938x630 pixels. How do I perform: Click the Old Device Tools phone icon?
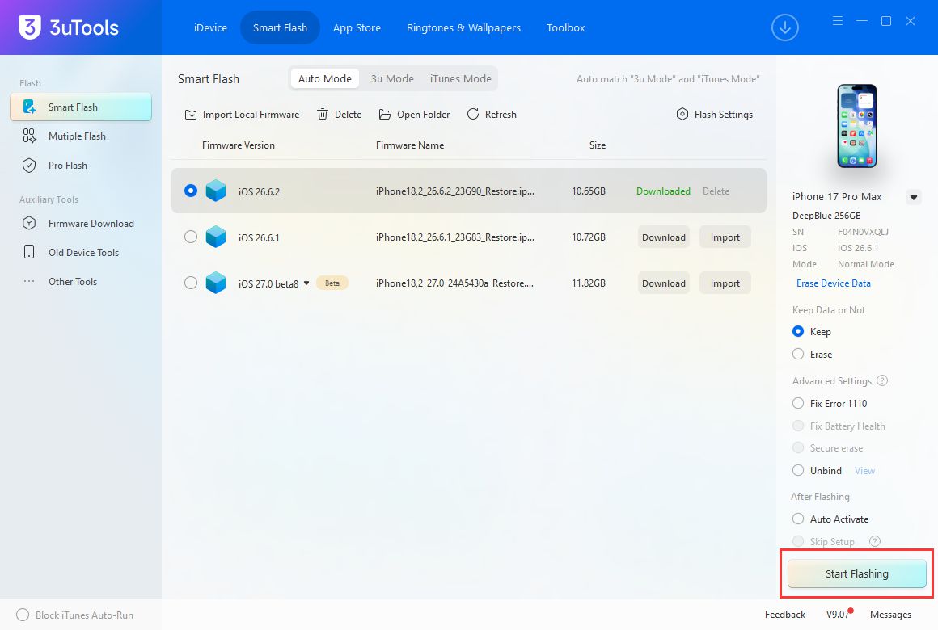coord(29,252)
